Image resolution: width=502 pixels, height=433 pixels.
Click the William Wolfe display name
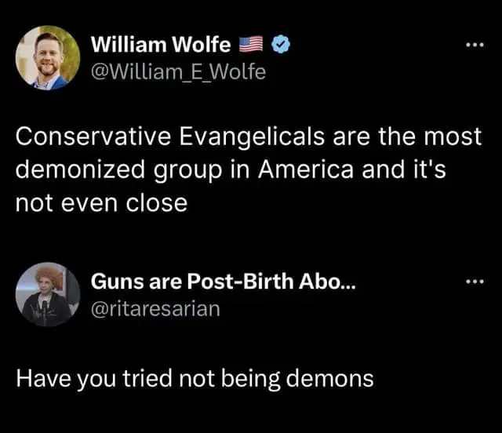click(160, 45)
